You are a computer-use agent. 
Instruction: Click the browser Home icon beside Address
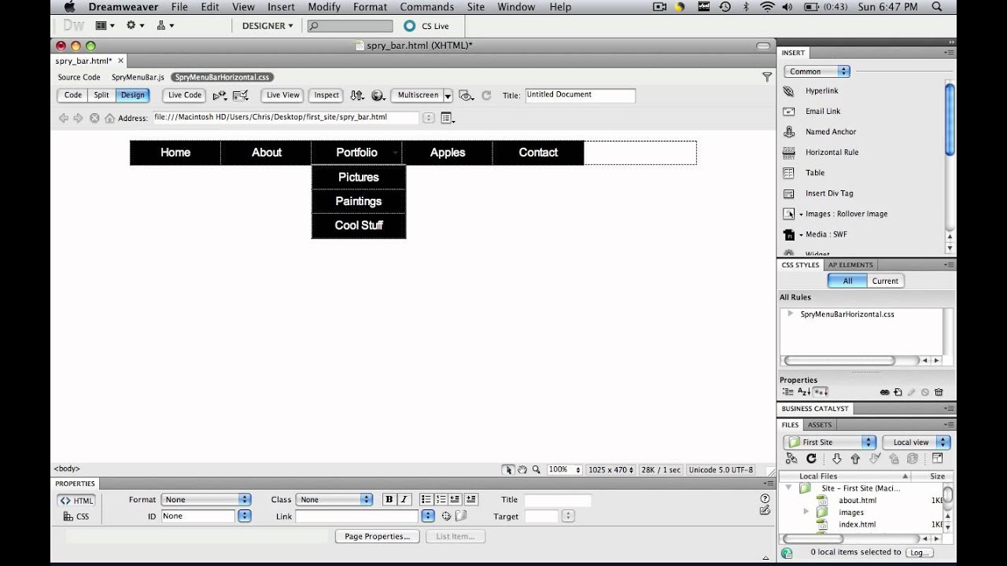tap(109, 118)
